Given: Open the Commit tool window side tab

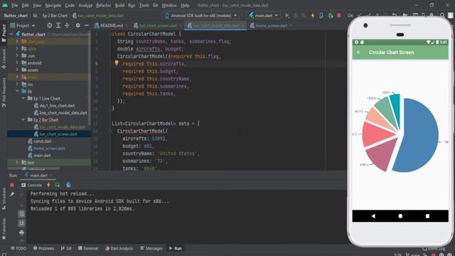Looking at the screenshot, I should click(4, 60).
